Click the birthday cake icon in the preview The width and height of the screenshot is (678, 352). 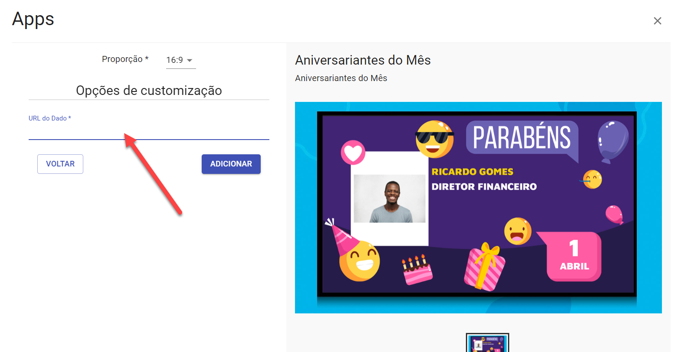pyautogui.click(x=417, y=270)
